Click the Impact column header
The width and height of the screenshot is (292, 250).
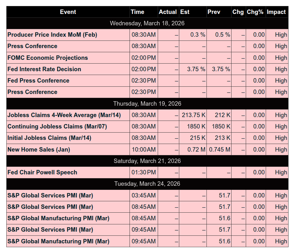point(276,12)
